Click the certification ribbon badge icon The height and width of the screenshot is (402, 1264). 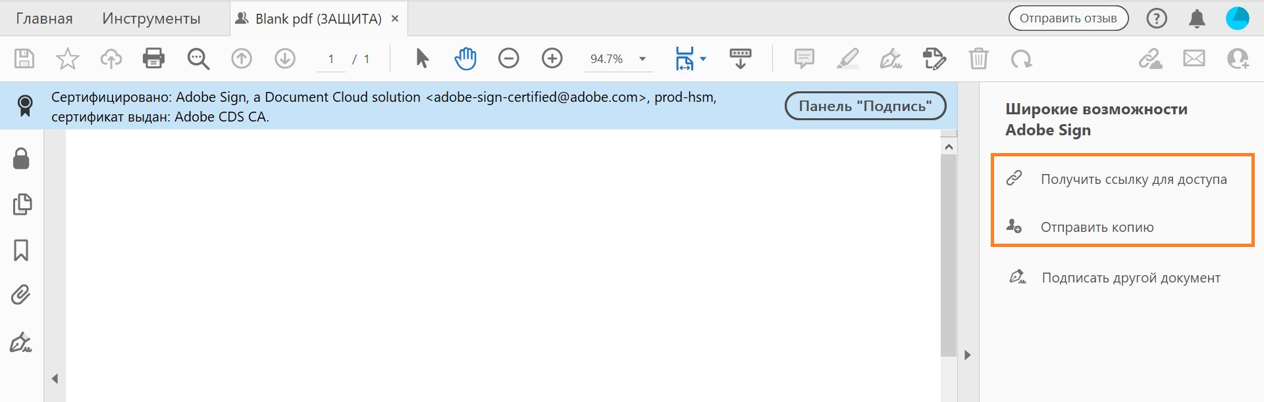point(25,106)
